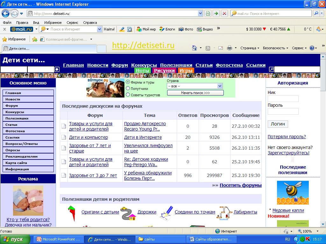Image resolution: width=326 pixels, height=244 pixels.
Task: Select the Советы туристов radio button
Action: pos(128,95)
